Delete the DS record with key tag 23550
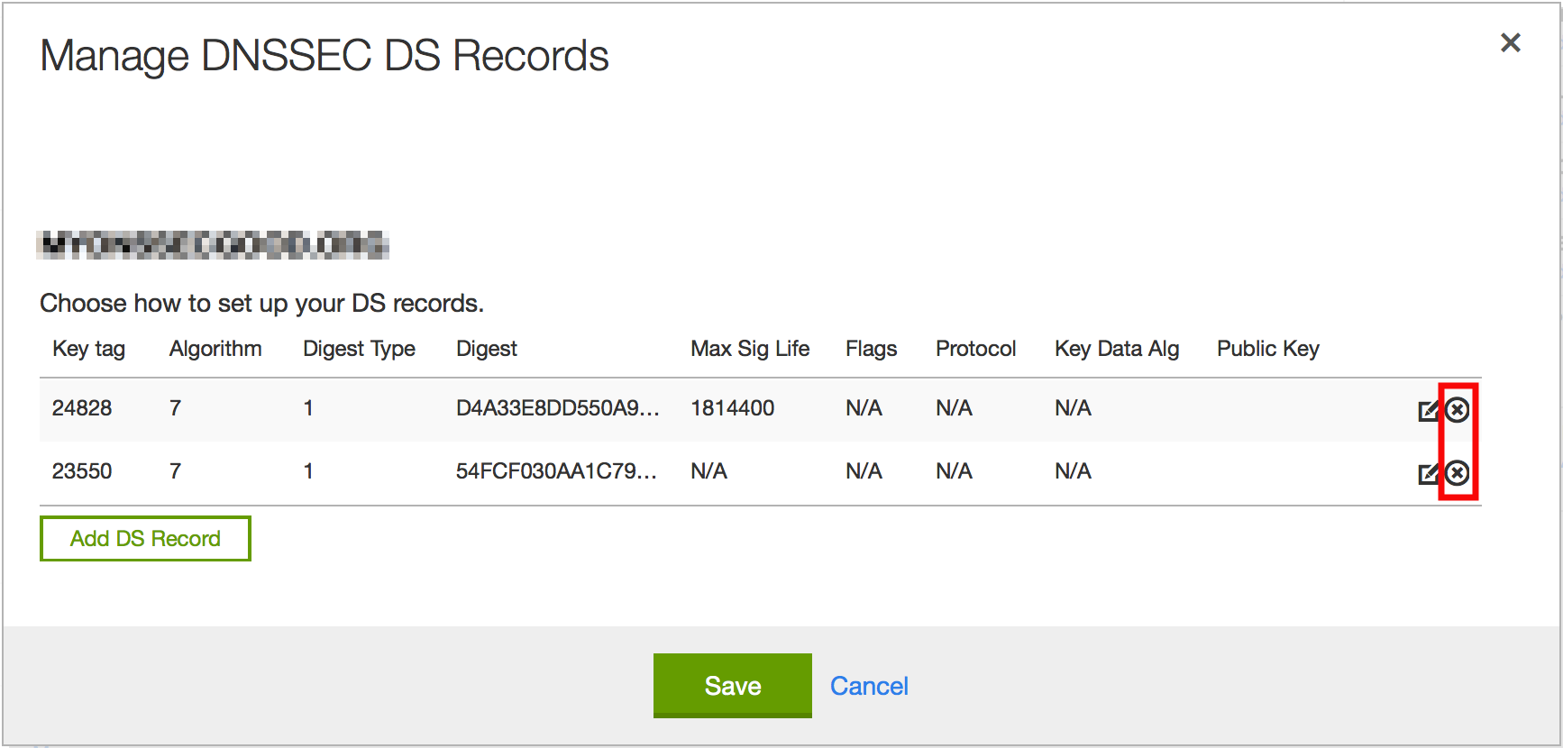Screen dimensions: 1563x748 [x=1458, y=473]
